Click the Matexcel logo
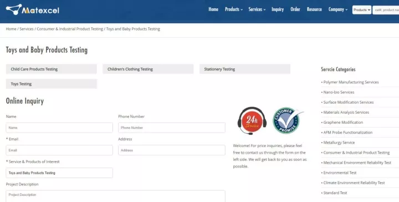The width and height of the screenshot is (399, 202). [x=32, y=9]
